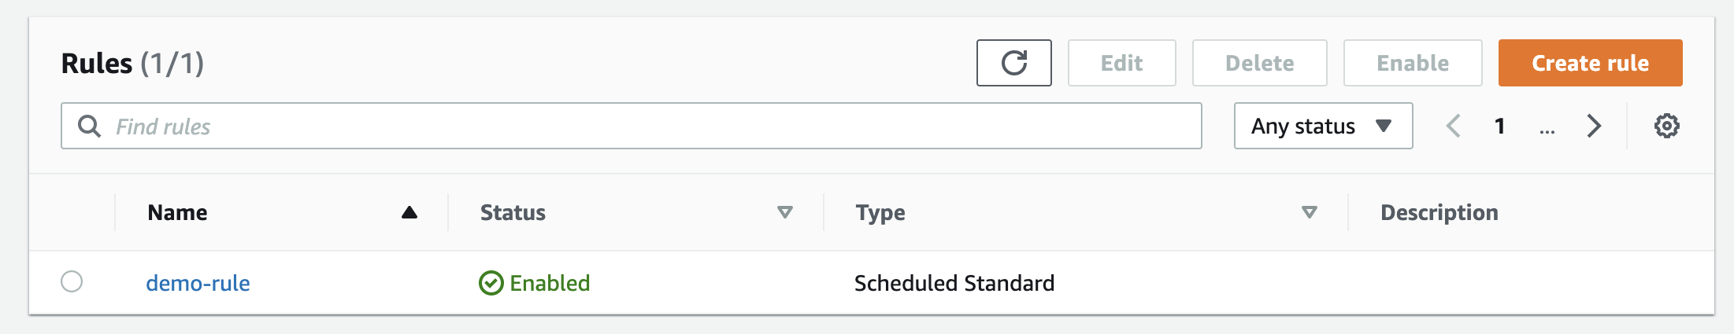Open table preferences gear icon

[1666, 126]
